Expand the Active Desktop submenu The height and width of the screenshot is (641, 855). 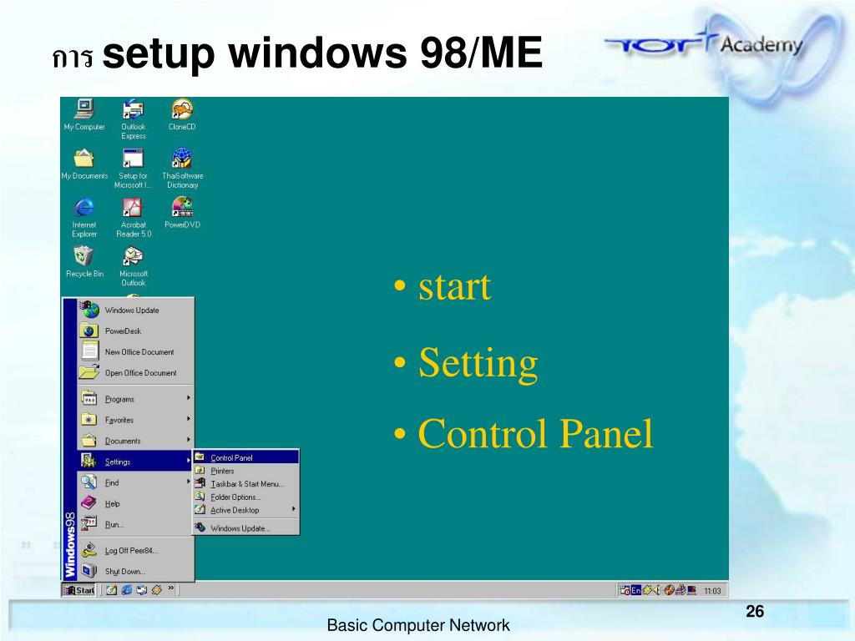[246, 510]
